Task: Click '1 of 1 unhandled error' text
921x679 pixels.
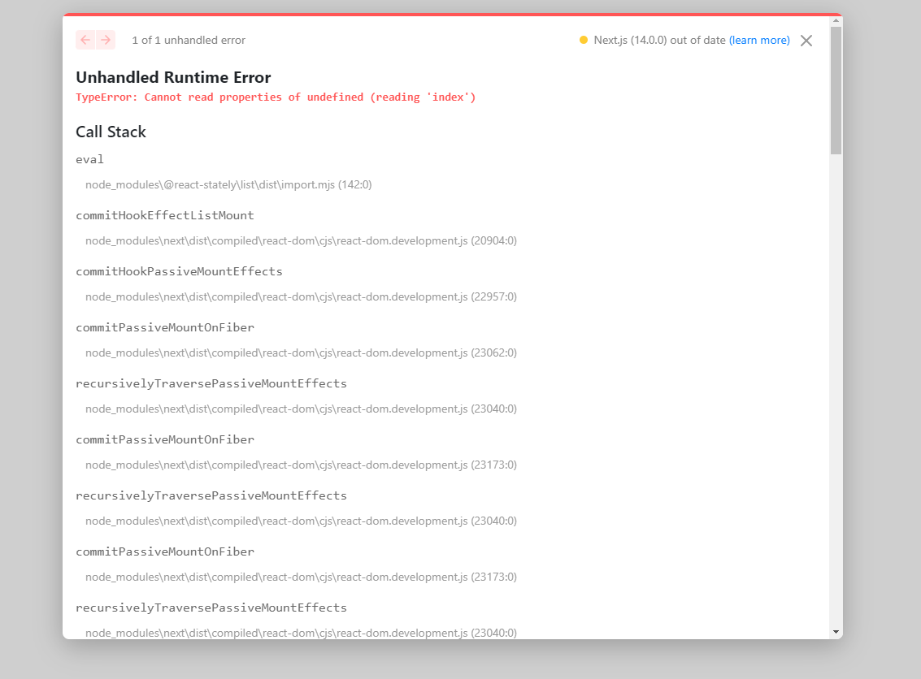Action: pyautogui.click(x=189, y=40)
